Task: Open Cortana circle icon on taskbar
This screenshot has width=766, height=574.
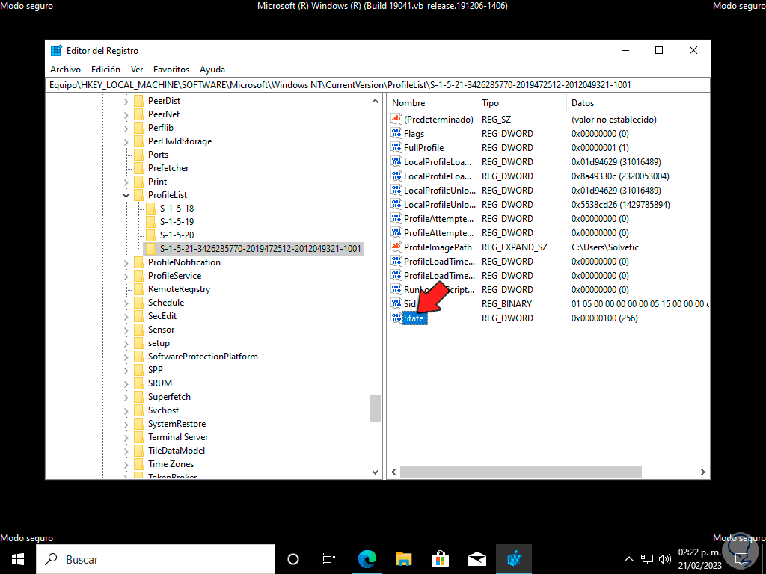Action: [293, 559]
